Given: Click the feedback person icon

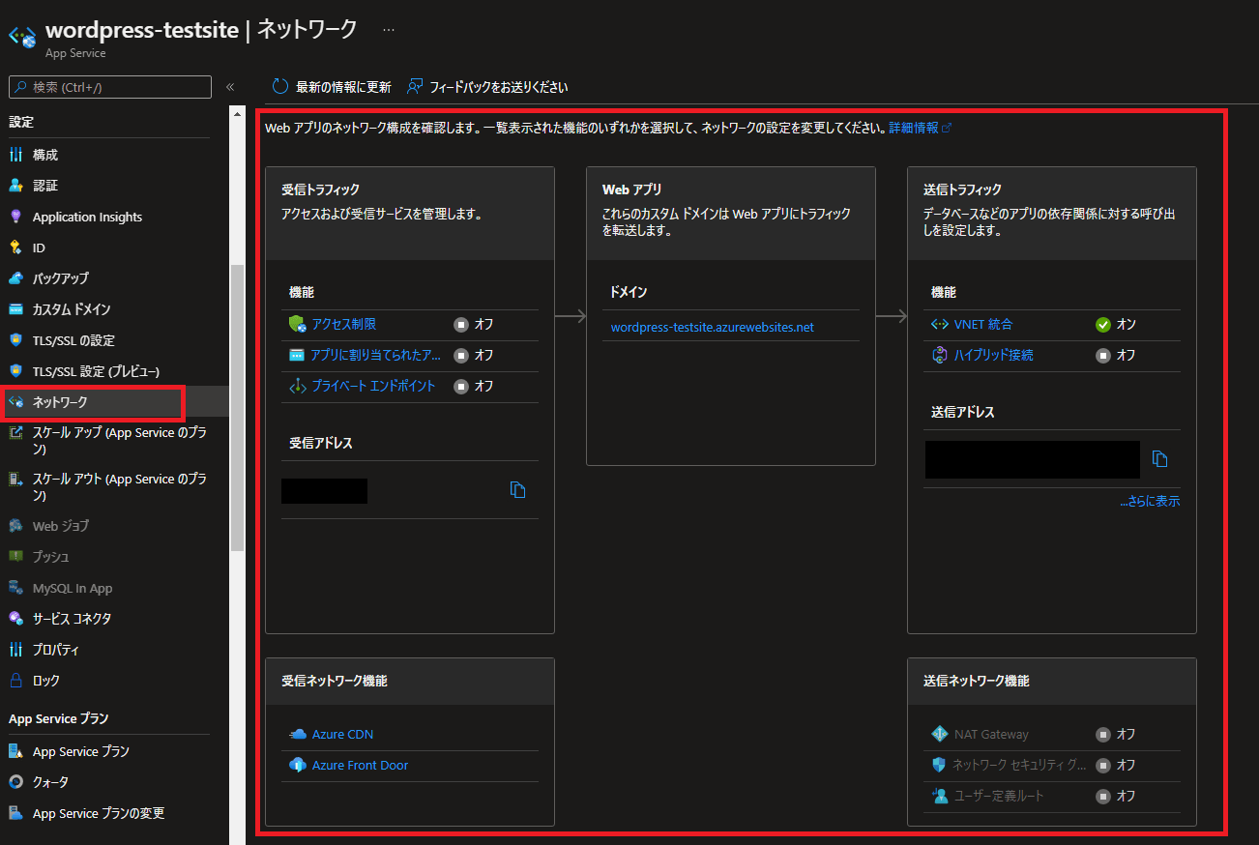Looking at the screenshot, I should point(415,87).
